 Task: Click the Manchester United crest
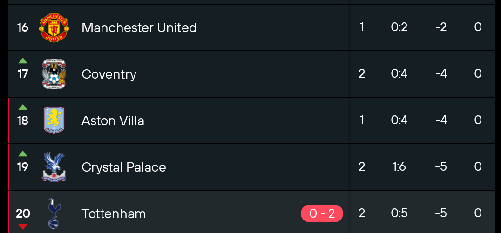(x=54, y=27)
